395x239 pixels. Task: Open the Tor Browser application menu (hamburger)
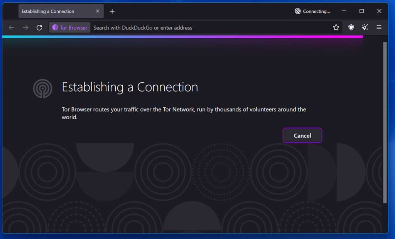point(379,27)
